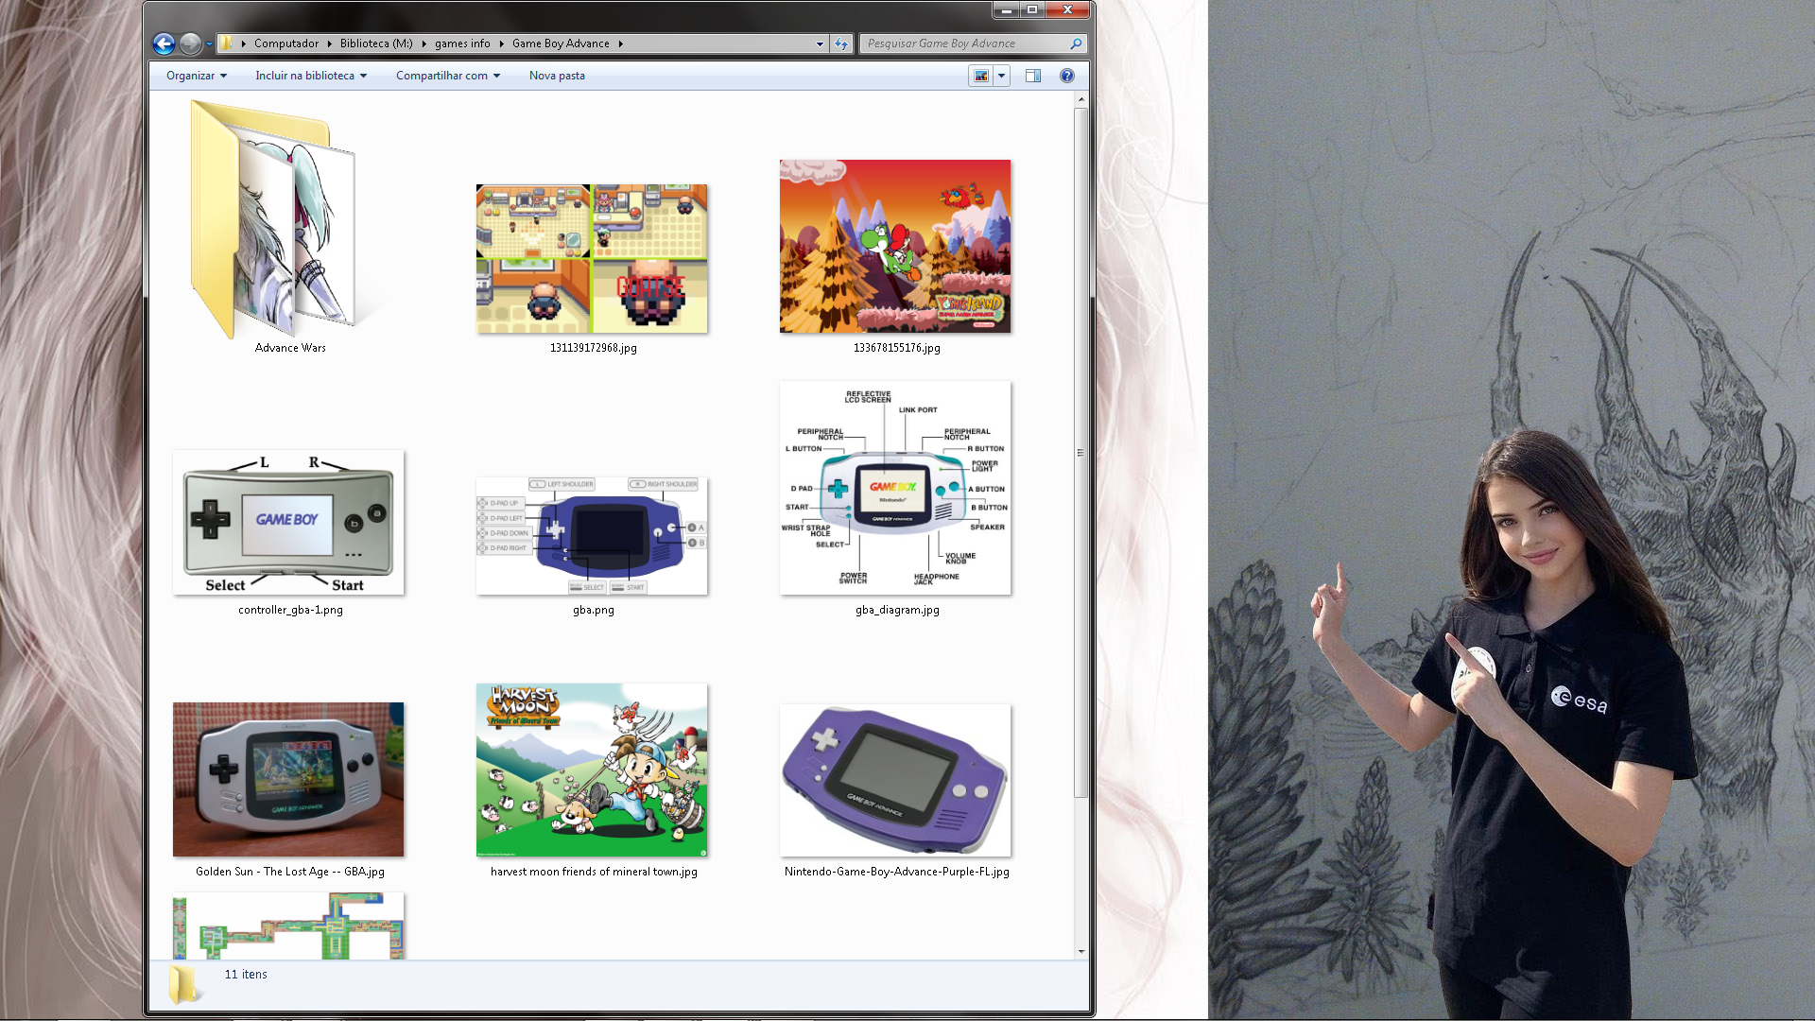The height and width of the screenshot is (1021, 1815).
Task: Minimize the Explorer window
Action: click(1006, 9)
